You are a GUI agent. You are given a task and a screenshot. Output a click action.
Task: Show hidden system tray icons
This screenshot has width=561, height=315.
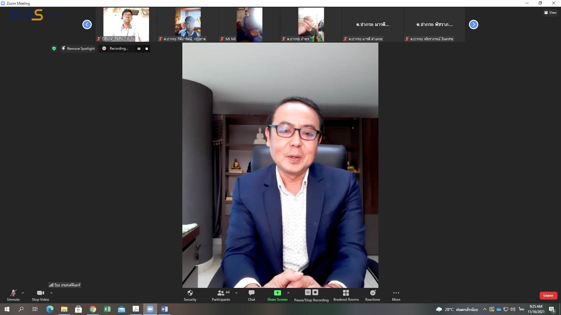coord(485,309)
